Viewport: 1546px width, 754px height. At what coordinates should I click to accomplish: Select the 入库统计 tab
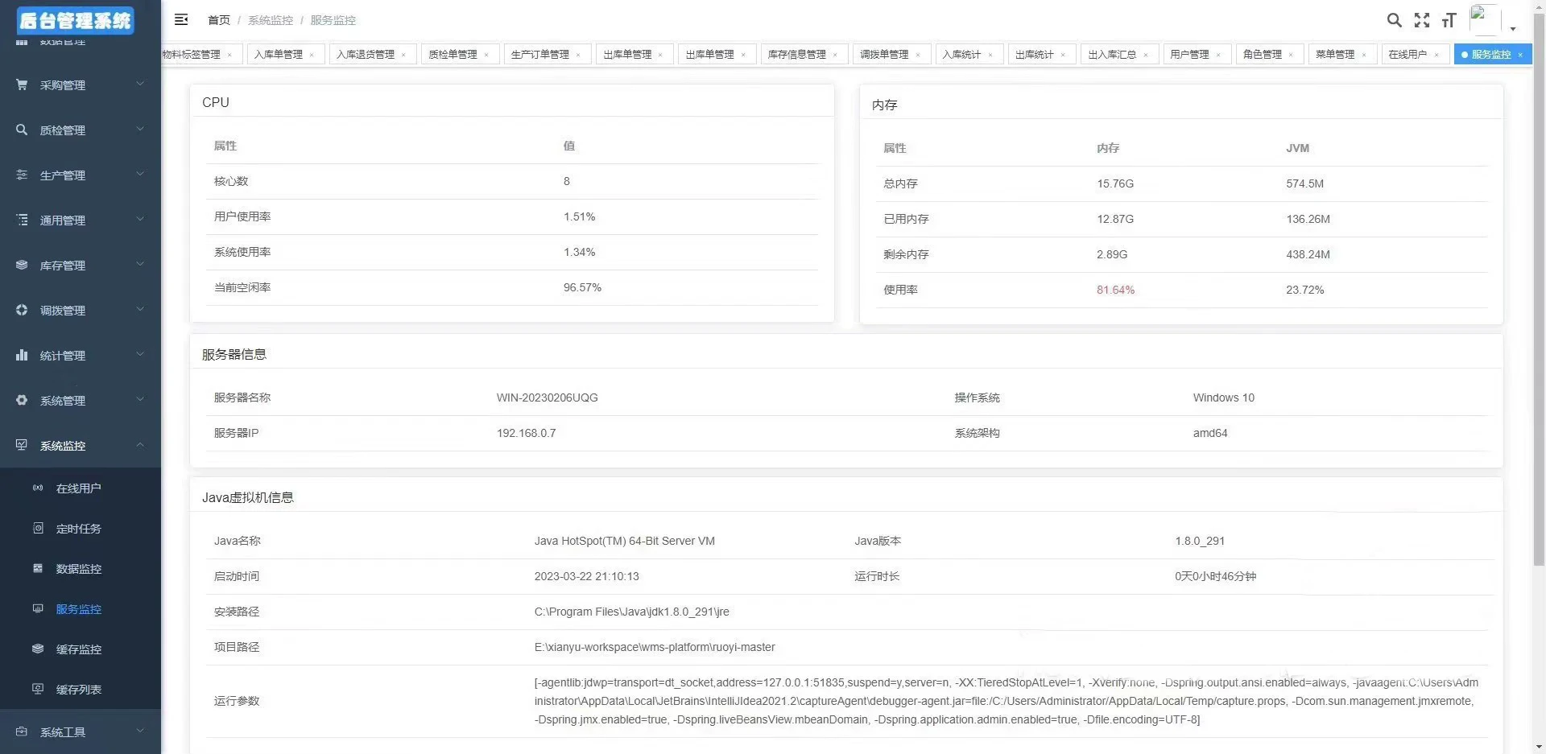click(x=963, y=54)
